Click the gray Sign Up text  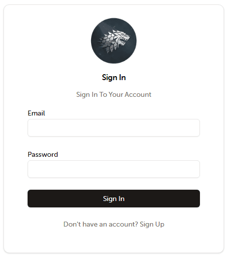pyautogui.click(x=152, y=225)
